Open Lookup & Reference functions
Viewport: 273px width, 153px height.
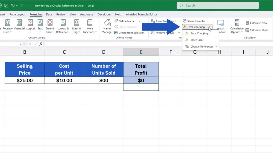coord(63,26)
